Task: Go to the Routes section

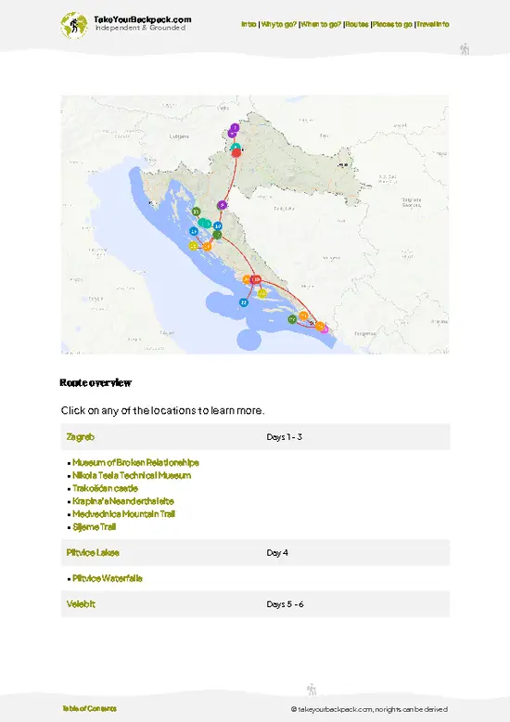Action: click(357, 24)
